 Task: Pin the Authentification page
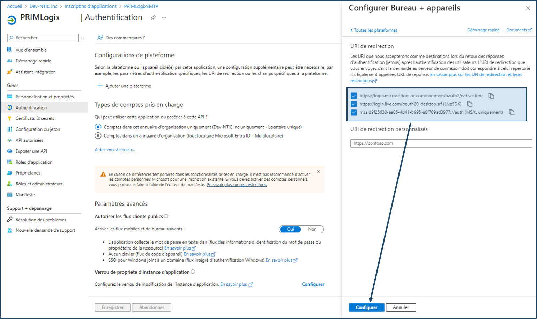(x=153, y=17)
